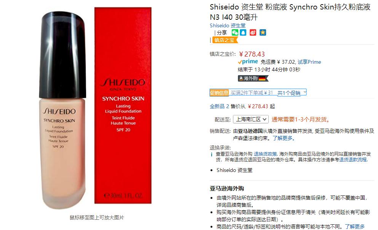This screenshot has height=230, width=378.
Task: Expand the 促销信息 promotion bar
Action: [258, 93]
